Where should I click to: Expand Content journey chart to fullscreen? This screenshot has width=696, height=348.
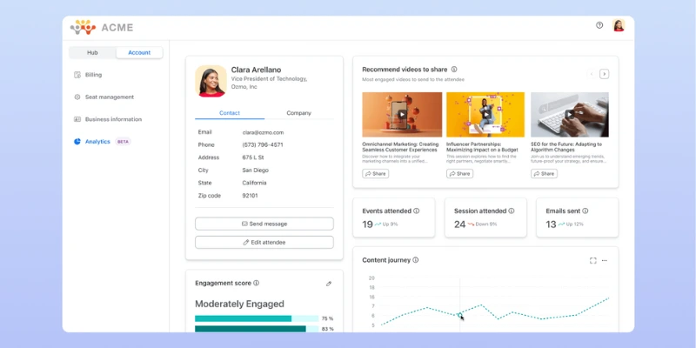coord(593,260)
